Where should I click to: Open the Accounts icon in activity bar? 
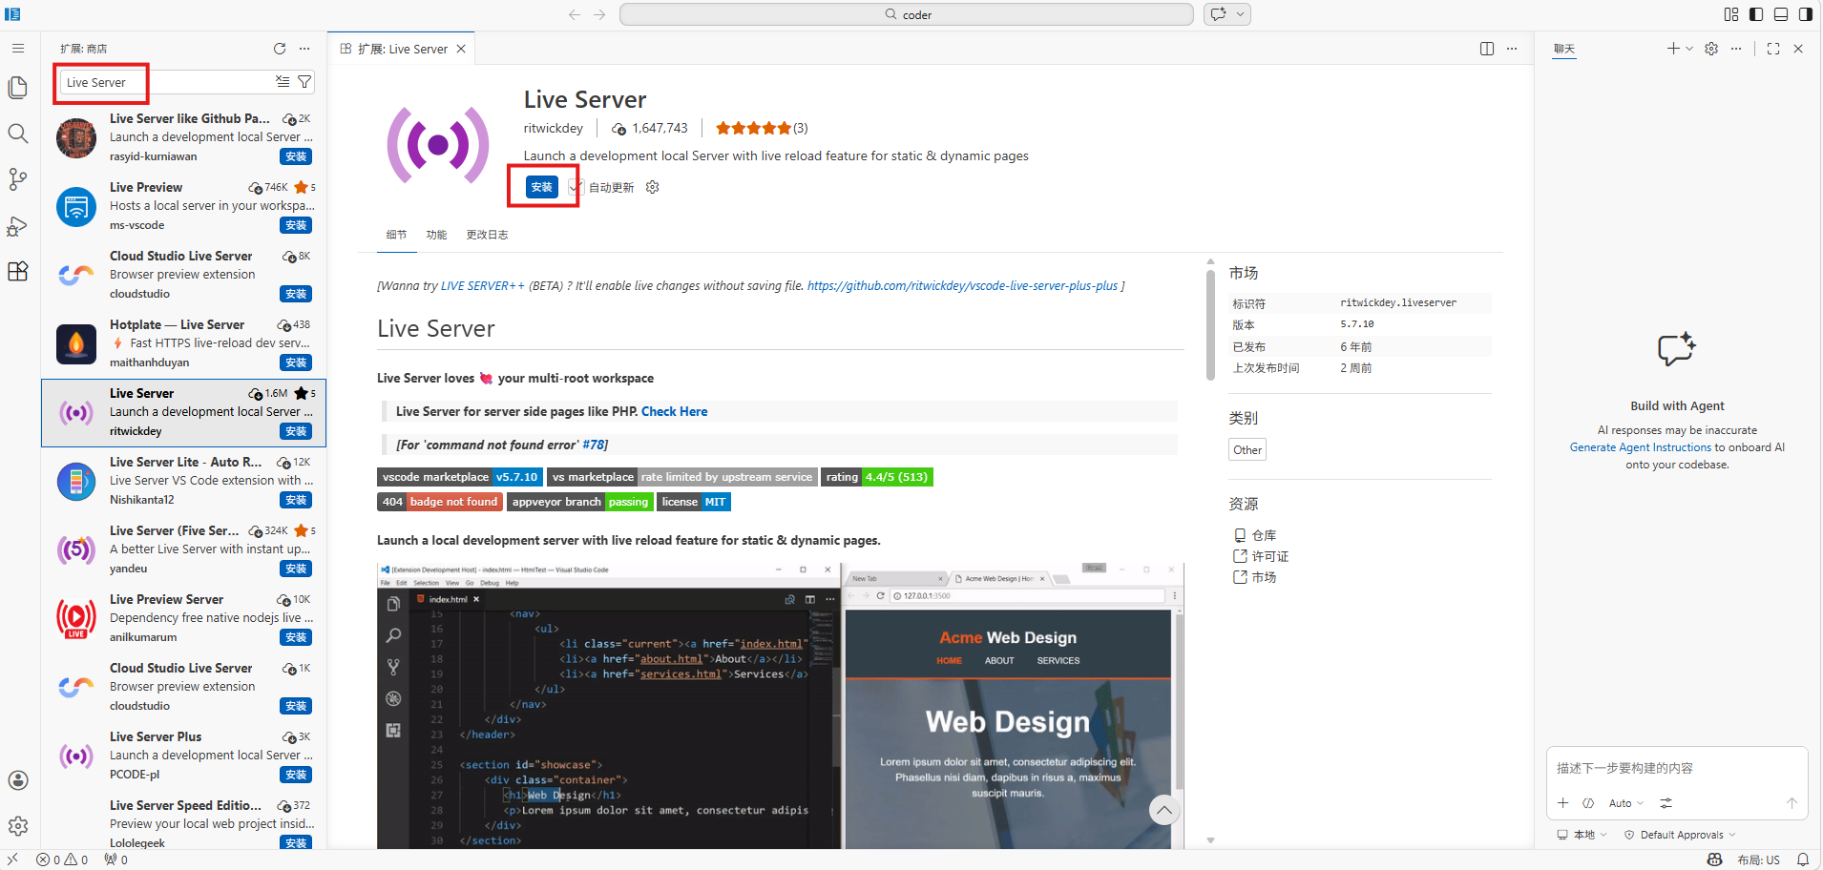18,780
